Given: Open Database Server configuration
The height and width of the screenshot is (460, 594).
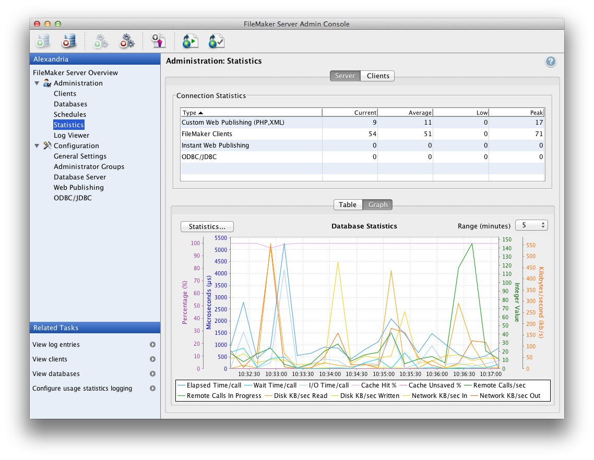Looking at the screenshot, I should 79,177.
